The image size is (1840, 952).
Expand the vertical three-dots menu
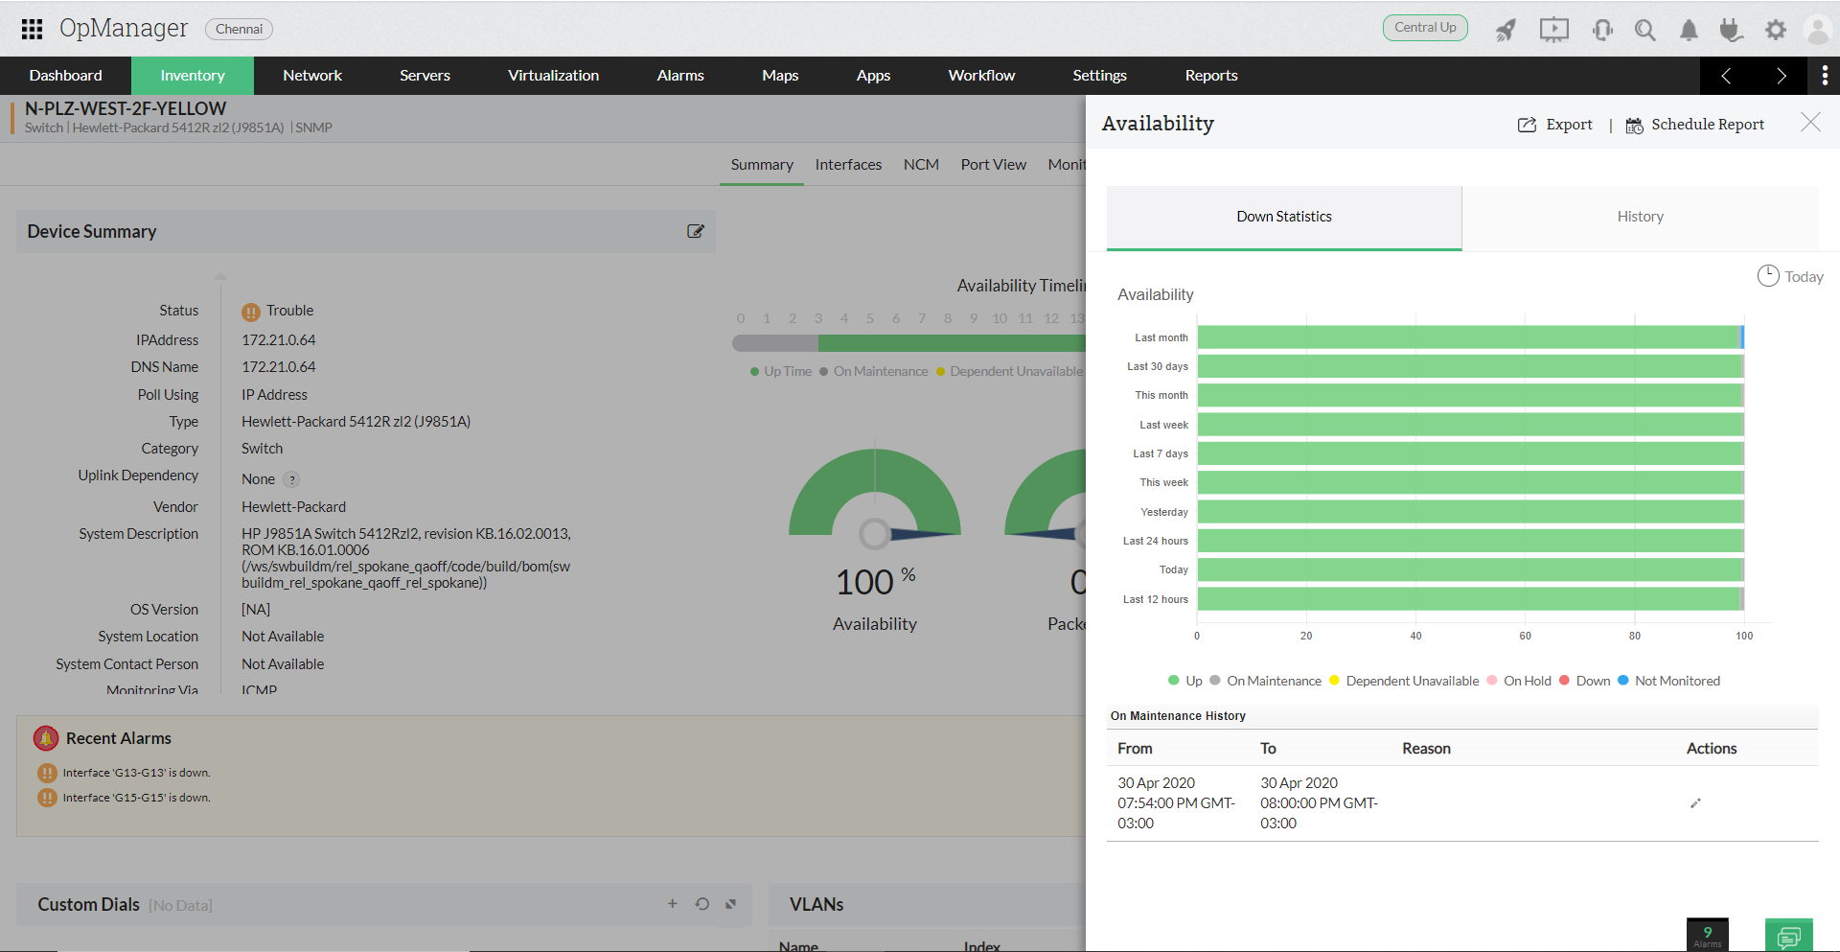click(1825, 75)
